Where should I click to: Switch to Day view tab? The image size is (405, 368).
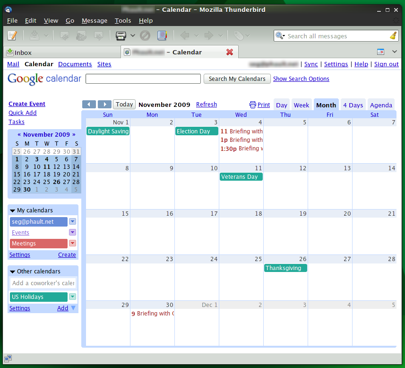point(281,105)
